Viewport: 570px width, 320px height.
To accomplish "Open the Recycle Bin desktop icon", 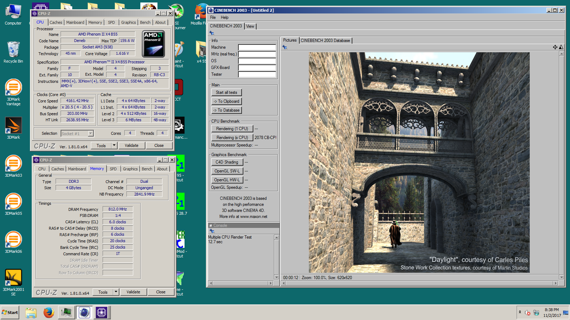I will click(x=13, y=52).
